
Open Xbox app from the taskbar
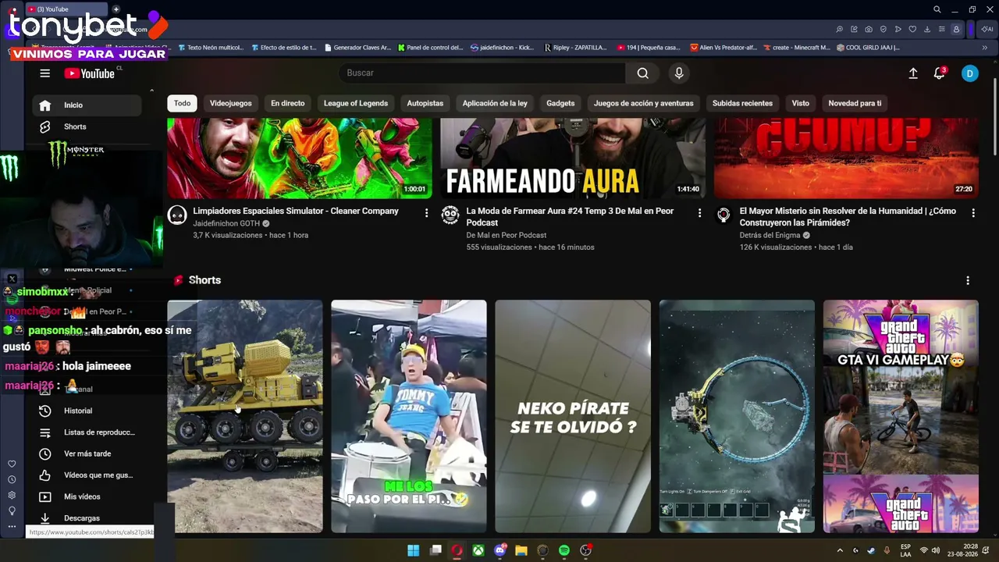(478, 550)
